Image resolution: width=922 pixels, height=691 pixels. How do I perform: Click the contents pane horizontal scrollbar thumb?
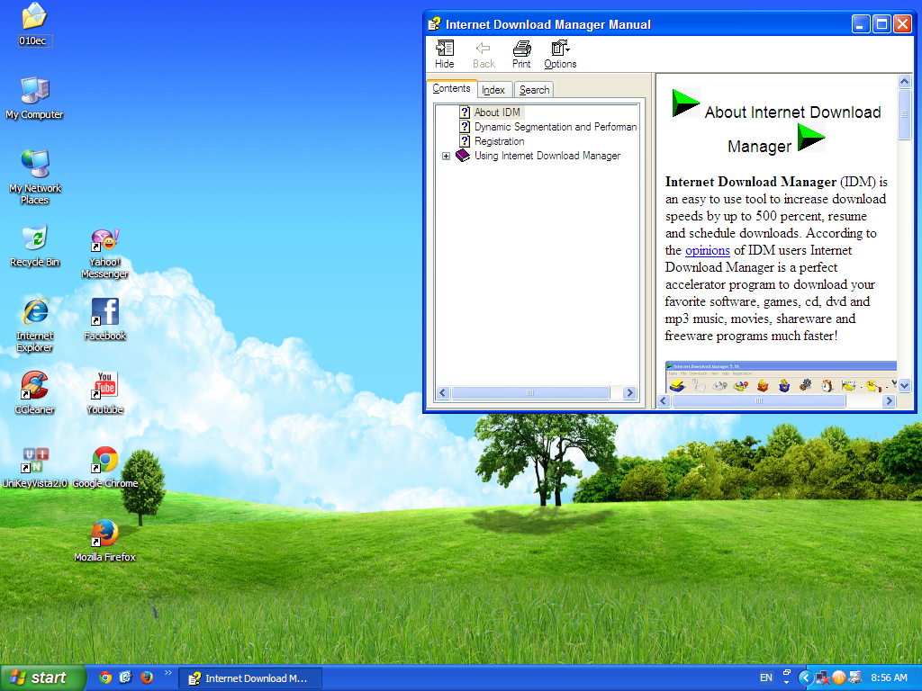(530, 392)
